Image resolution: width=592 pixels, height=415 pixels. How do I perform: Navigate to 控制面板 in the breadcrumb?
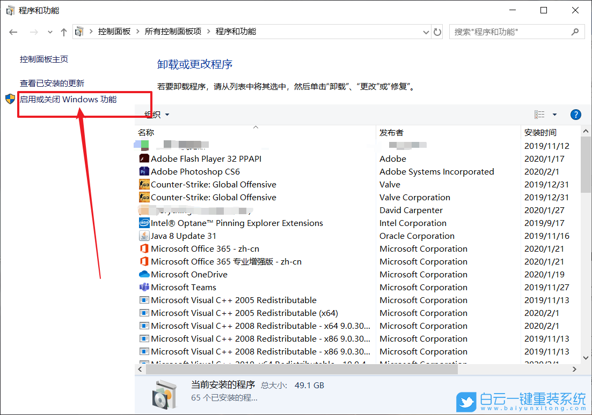pyautogui.click(x=115, y=32)
